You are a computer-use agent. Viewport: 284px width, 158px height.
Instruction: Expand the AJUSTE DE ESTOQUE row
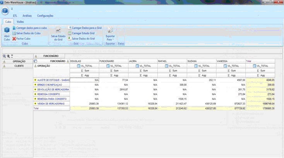(35, 80)
